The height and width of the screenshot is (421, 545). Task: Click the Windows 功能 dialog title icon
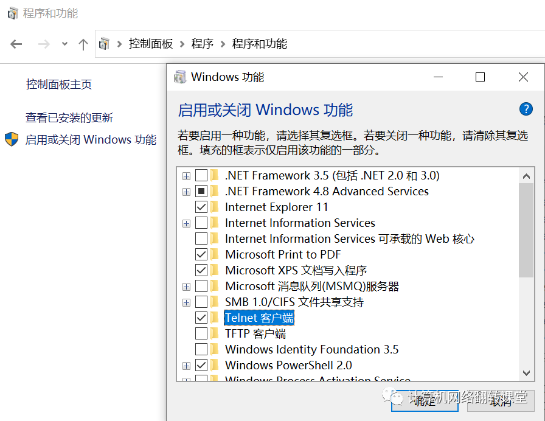[180, 77]
